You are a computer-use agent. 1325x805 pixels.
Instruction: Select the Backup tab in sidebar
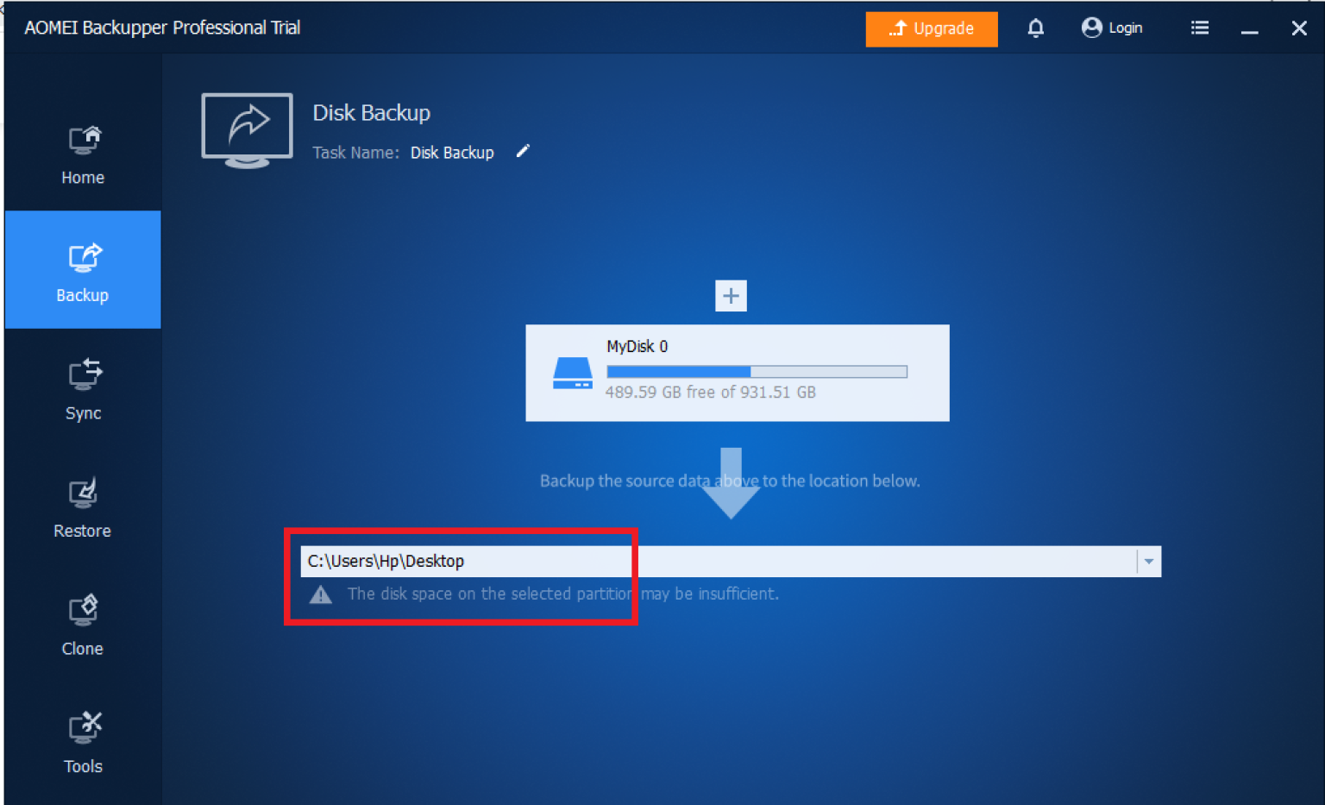83,271
